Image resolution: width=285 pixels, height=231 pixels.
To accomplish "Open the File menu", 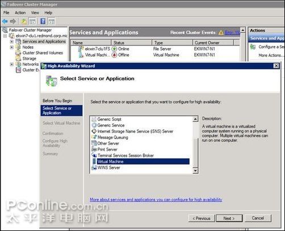I will [x=6, y=12].
